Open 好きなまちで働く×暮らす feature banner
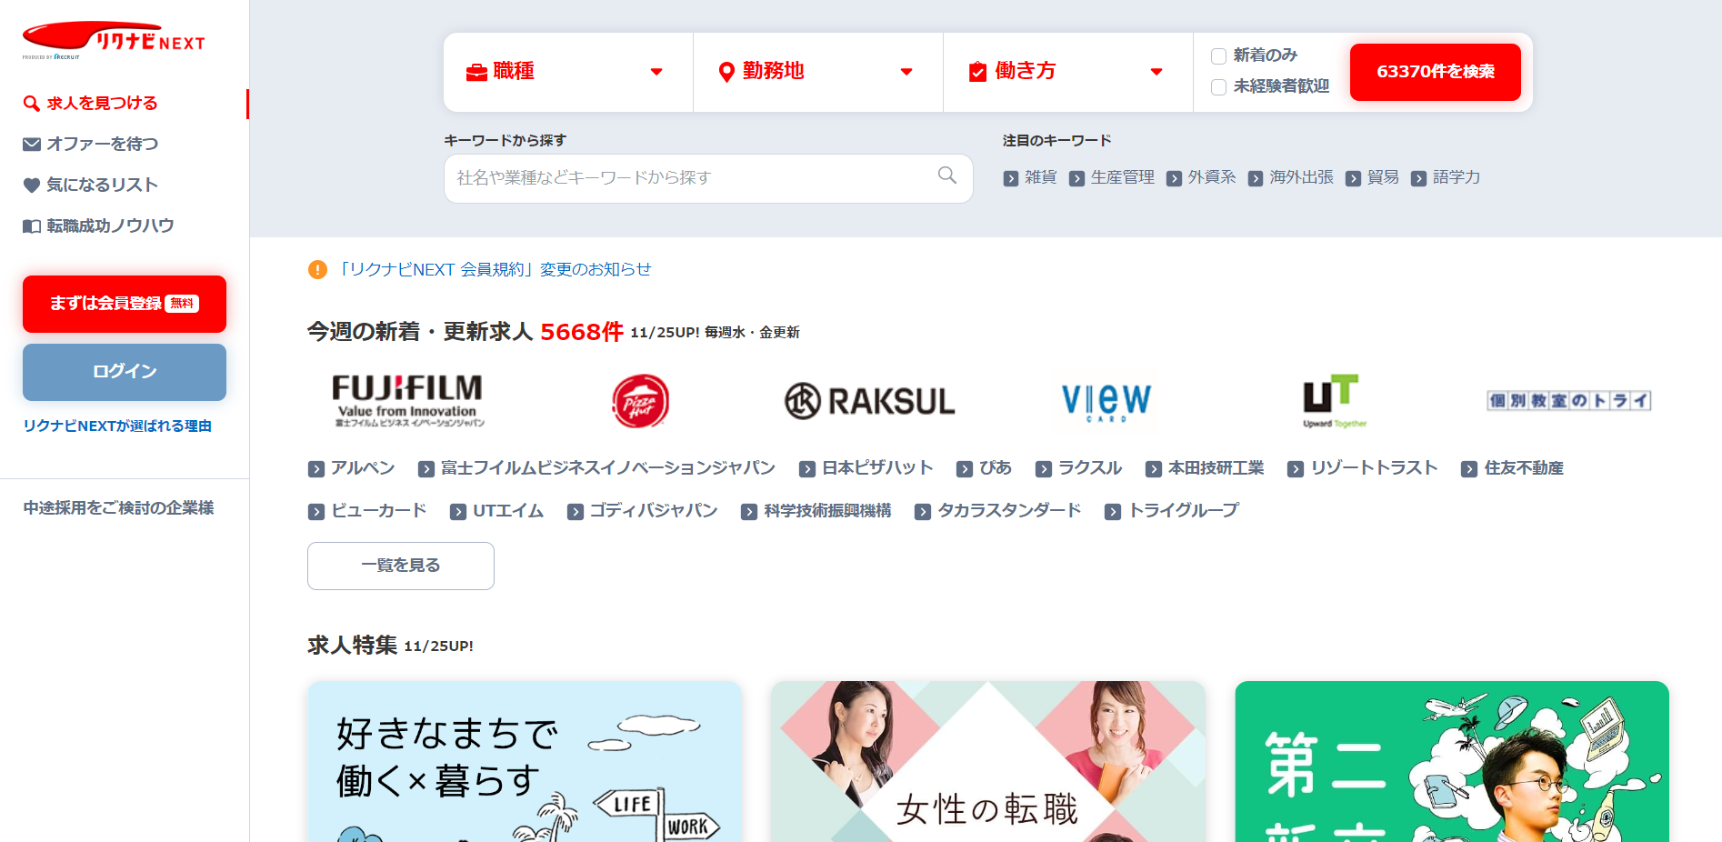The height and width of the screenshot is (842, 1722). coord(525,762)
